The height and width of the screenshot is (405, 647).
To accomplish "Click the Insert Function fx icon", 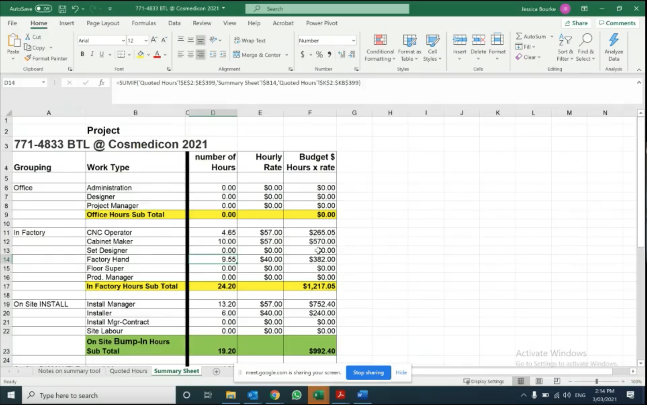I will [x=102, y=83].
